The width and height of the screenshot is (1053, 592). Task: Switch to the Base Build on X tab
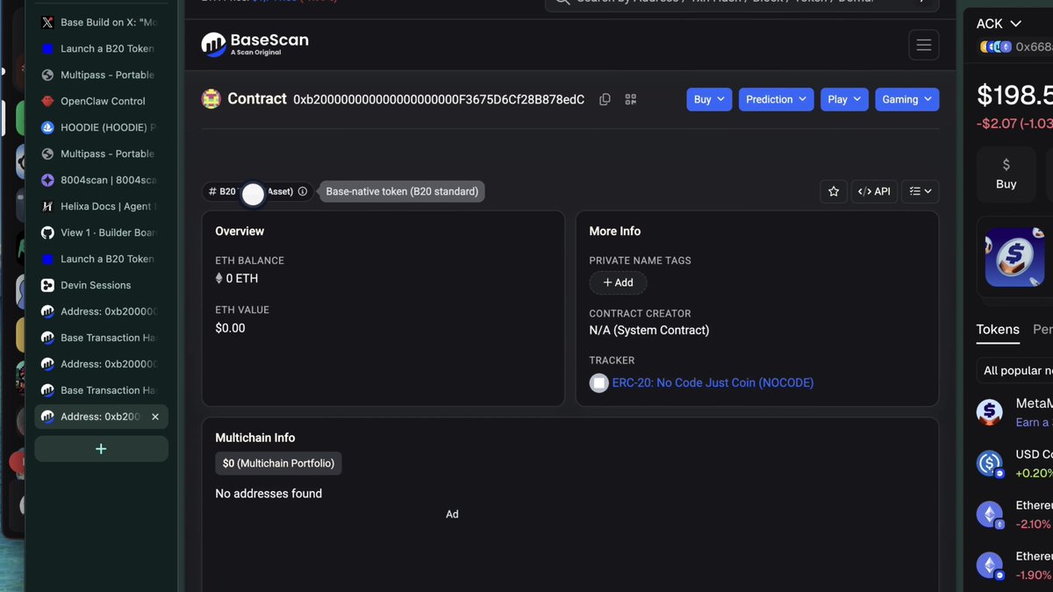coord(101,22)
